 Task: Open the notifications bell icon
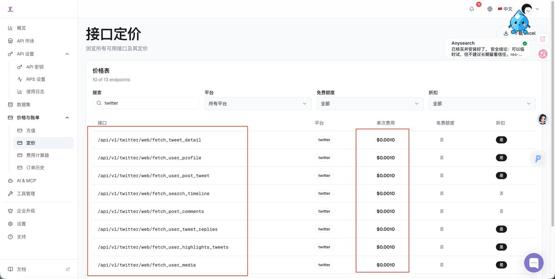pyautogui.click(x=472, y=9)
